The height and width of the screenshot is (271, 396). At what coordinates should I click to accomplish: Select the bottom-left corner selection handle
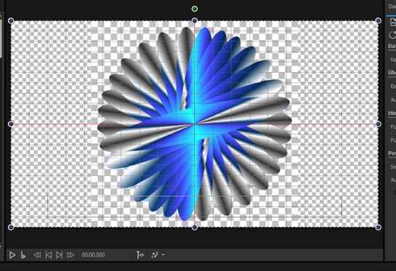click(x=11, y=227)
